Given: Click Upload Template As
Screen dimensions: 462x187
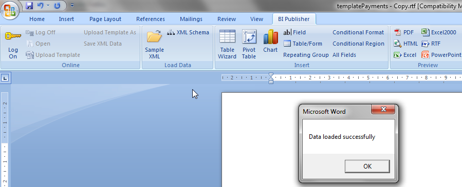Looking at the screenshot, I should click(x=110, y=32).
